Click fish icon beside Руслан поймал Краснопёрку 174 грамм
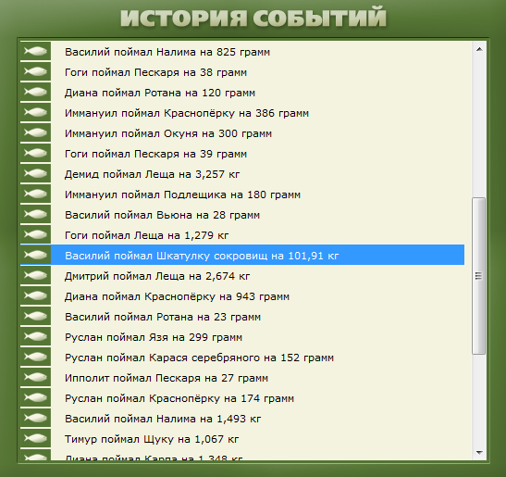The width and height of the screenshot is (506, 477). coord(35,397)
